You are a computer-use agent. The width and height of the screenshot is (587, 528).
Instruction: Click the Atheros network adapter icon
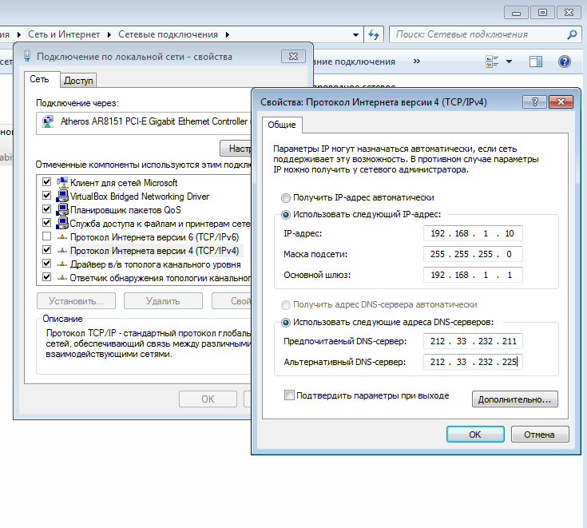pyautogui.click(x=48, y=122)
